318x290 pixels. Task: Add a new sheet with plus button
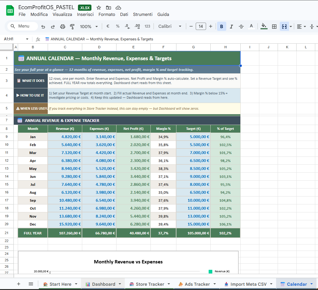coord(19,284)
